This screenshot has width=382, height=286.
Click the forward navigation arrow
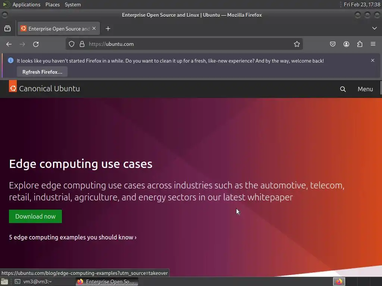22,44
